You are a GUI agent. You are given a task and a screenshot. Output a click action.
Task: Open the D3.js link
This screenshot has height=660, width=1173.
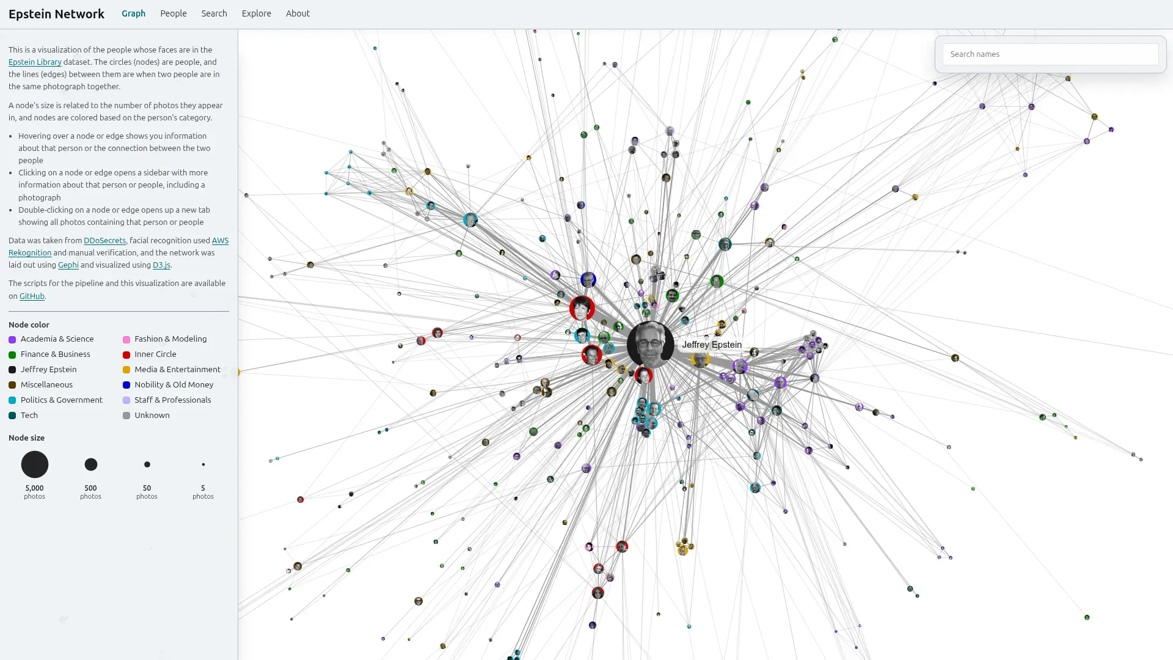(x=161, y=265)
